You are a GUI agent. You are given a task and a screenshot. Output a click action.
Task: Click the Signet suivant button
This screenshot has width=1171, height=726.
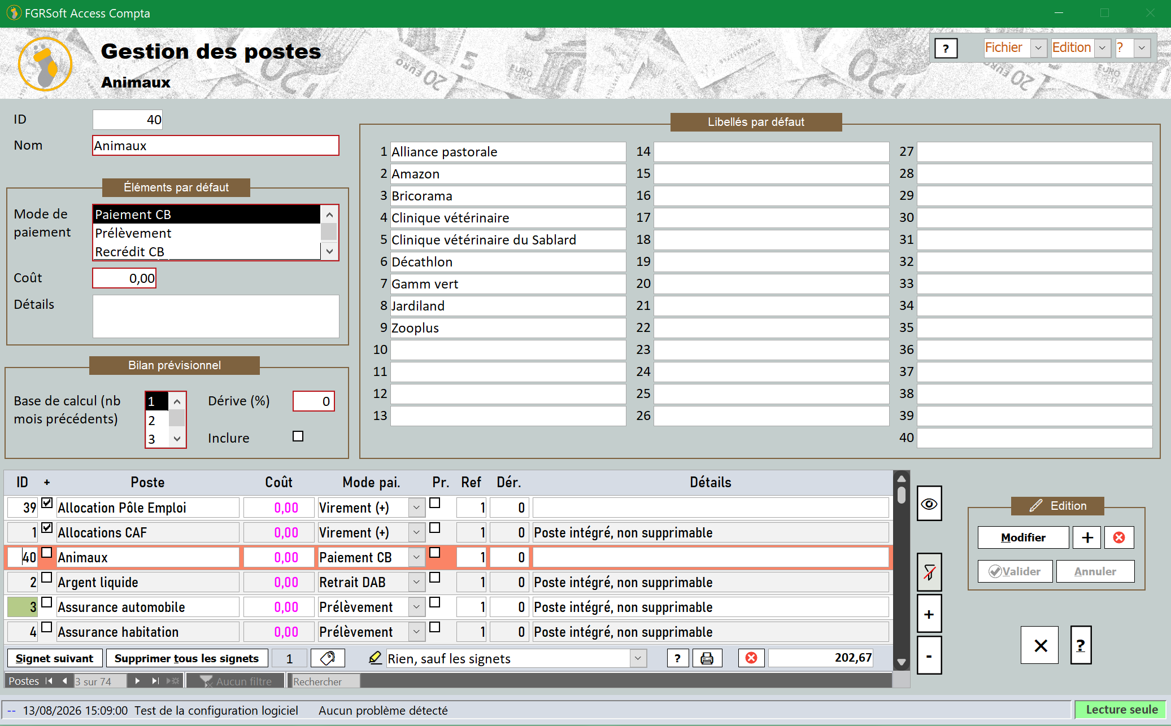point(55,658)
